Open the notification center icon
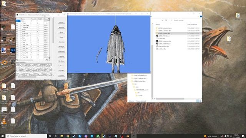Viewport: 246px width, 138px height. (243, 136)
